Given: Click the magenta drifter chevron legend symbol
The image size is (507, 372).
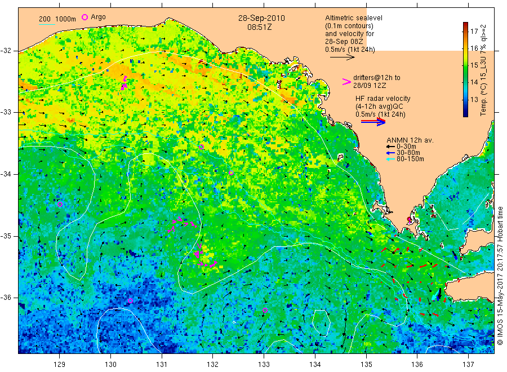Looking at the screenshot, I should (346, 82).
